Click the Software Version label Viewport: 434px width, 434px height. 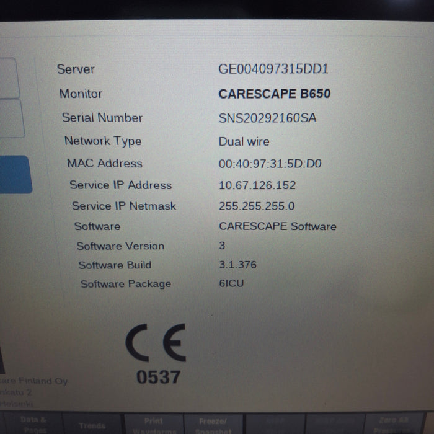tap(120, 246)
